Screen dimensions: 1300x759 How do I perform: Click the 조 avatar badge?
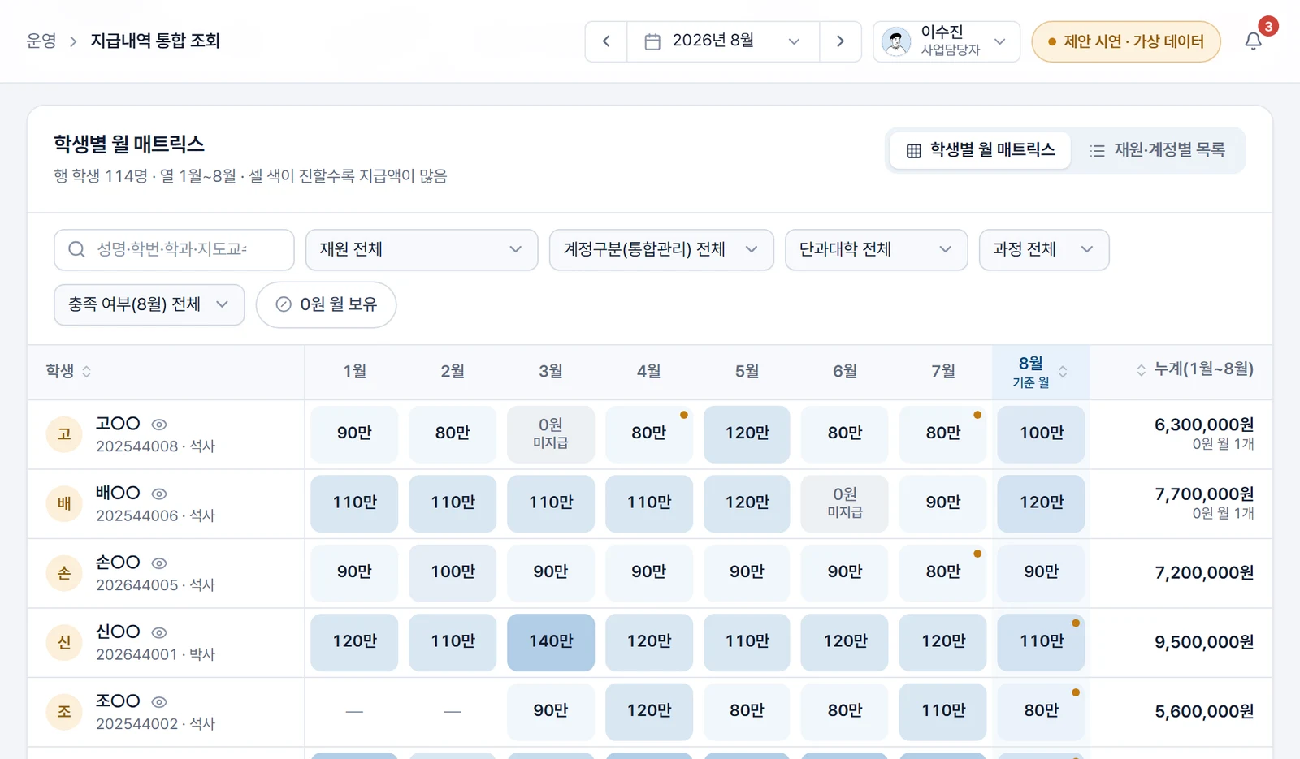[x=64, y=712]
